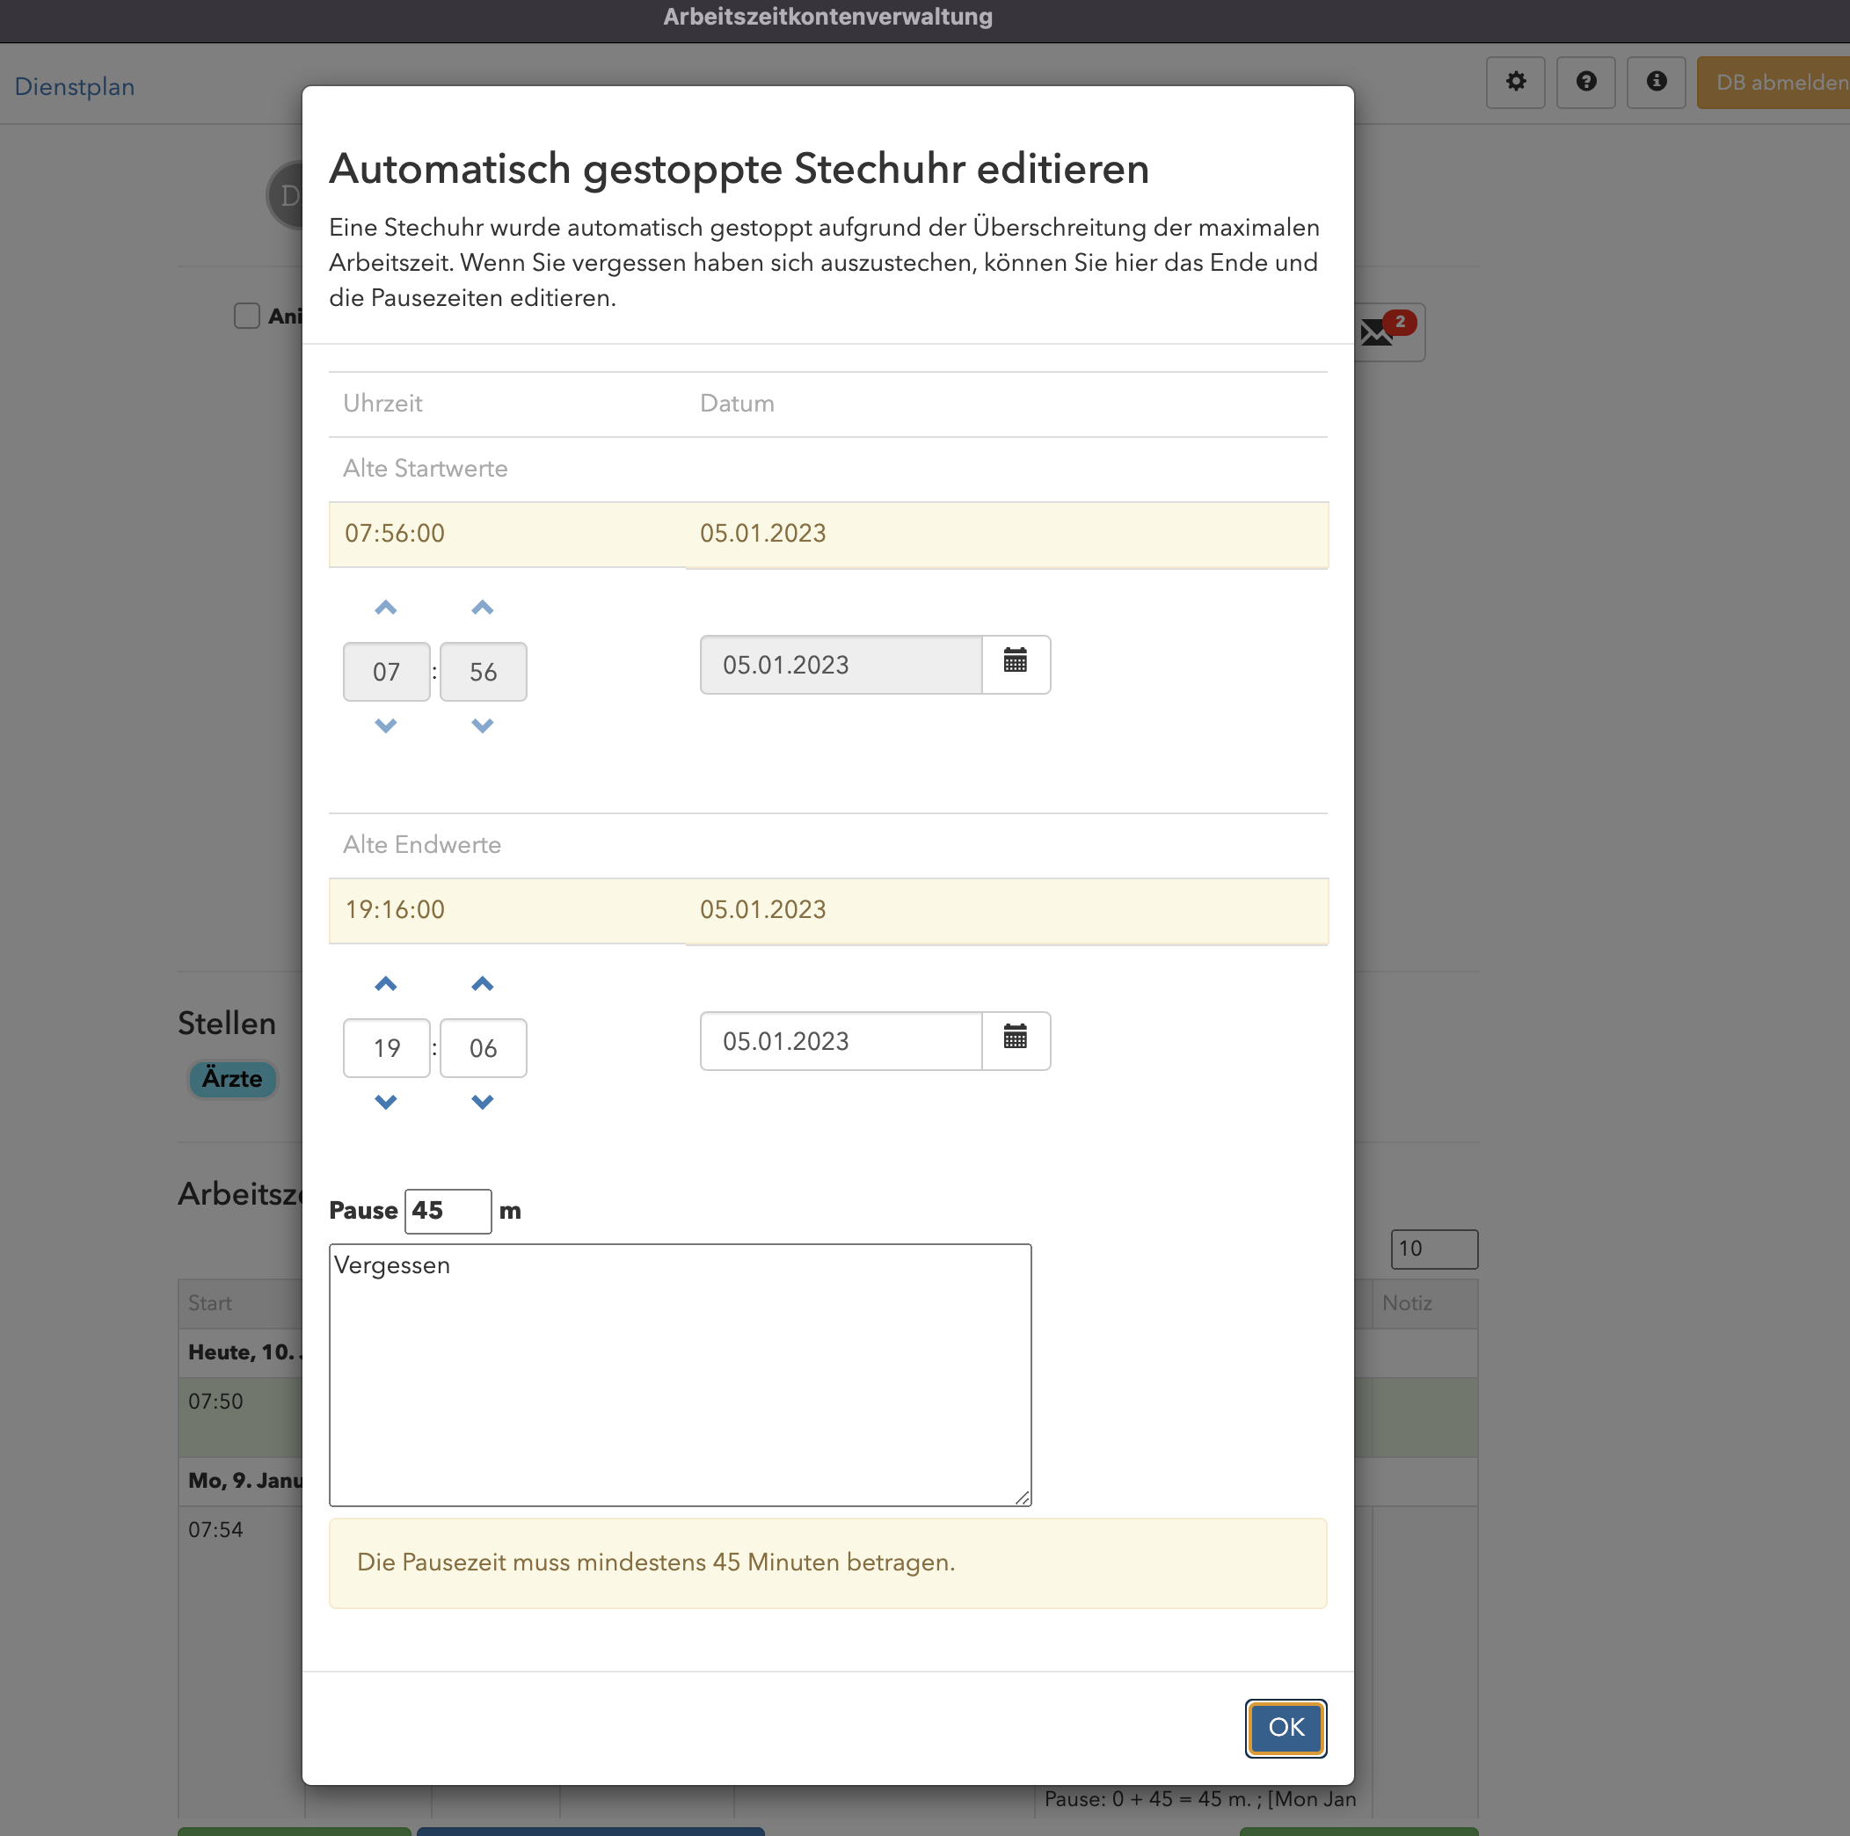Click the Uhrzeit column header

pos(382,404)
